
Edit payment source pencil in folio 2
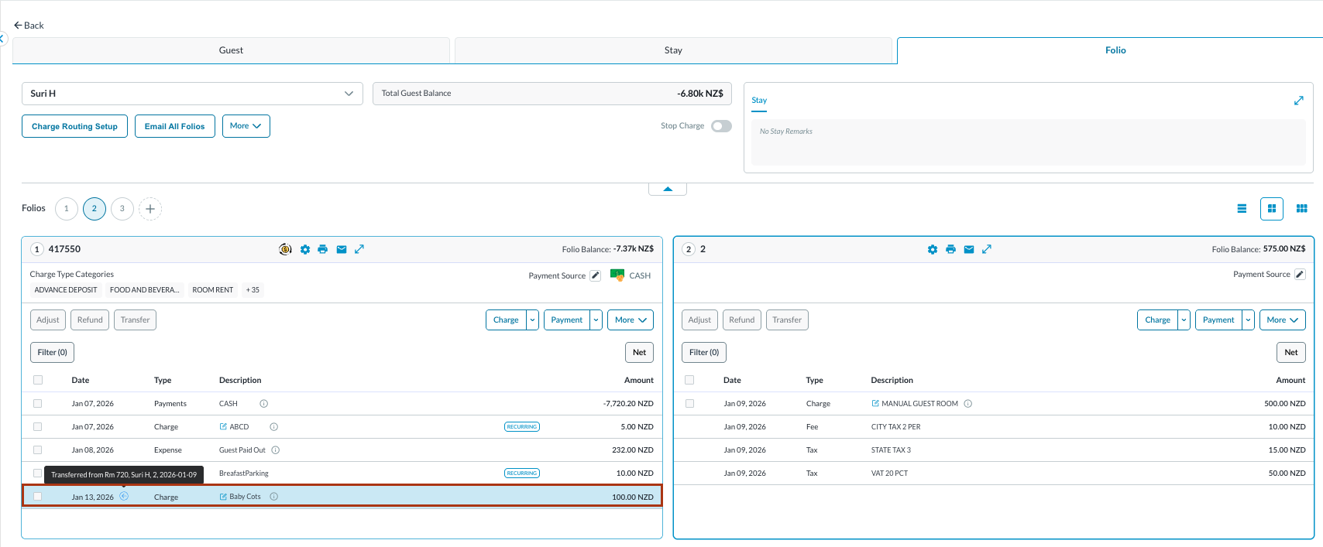coord(1300,275)
